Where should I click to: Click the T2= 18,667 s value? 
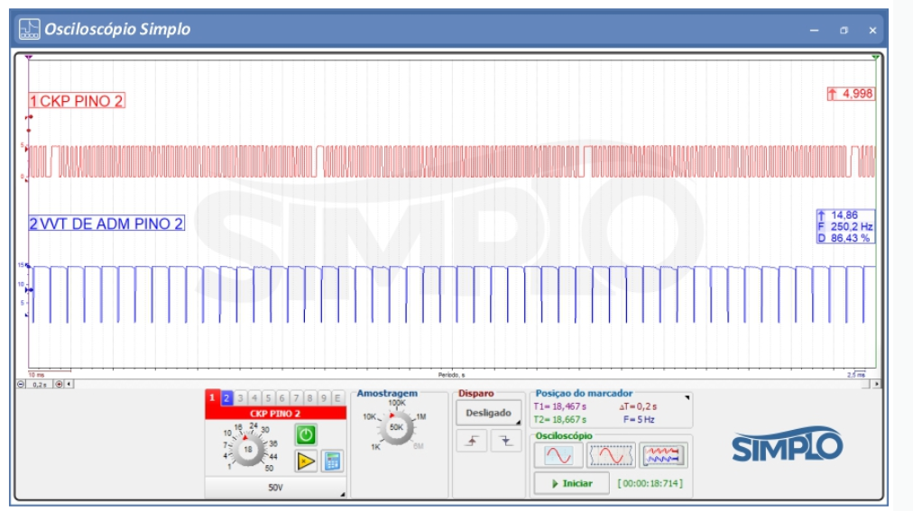point(560,419)
